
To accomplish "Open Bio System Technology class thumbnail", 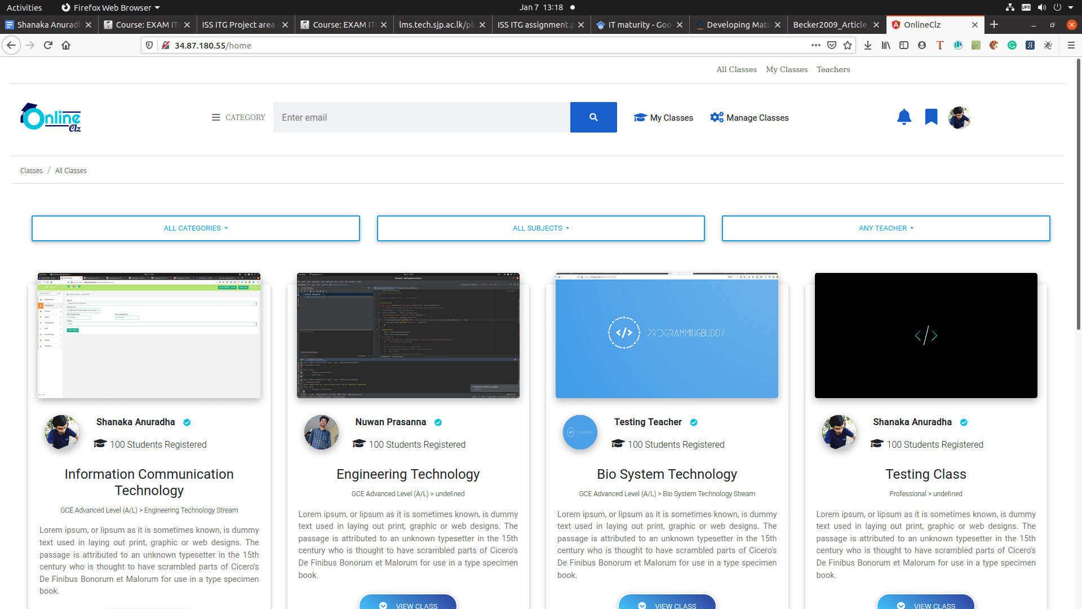I will coord(667,336).
